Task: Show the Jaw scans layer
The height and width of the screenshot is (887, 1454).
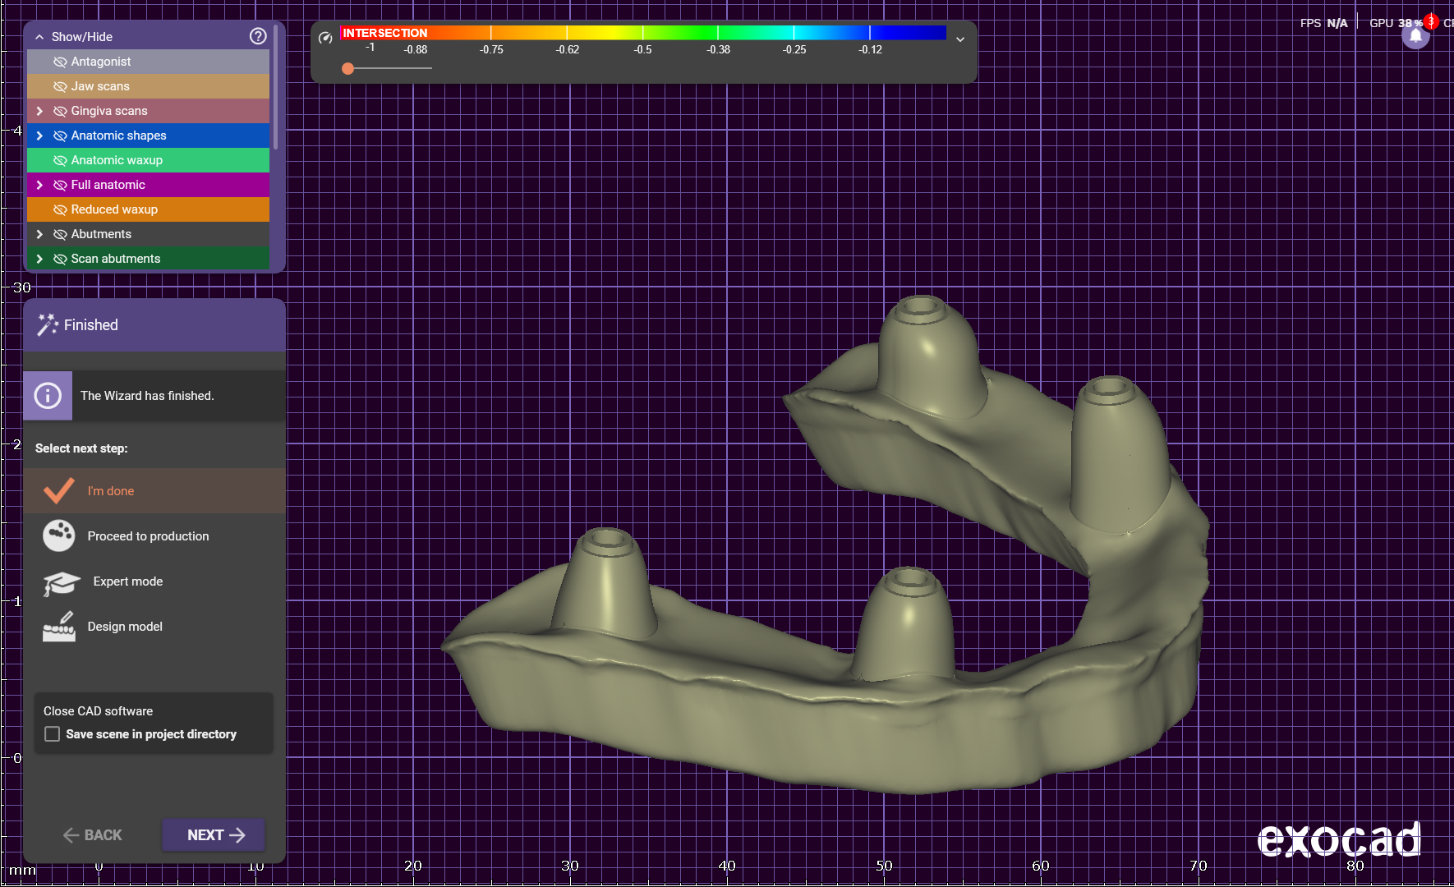Action: [x=60, y=86]
